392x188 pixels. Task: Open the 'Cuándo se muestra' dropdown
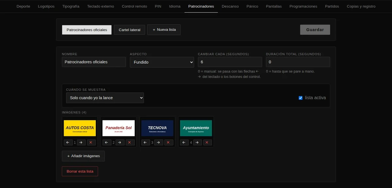coord(105,98)
